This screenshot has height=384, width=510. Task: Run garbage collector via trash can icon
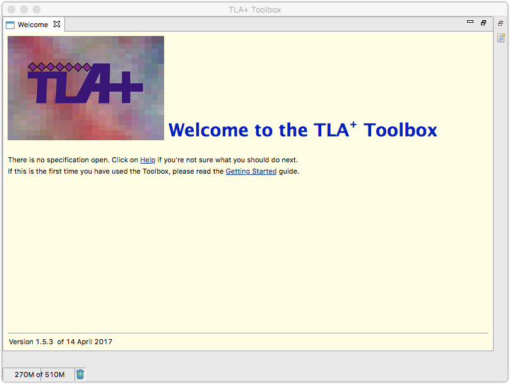(80, 375)
